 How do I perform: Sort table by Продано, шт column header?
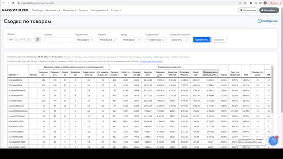click(55, 73)
